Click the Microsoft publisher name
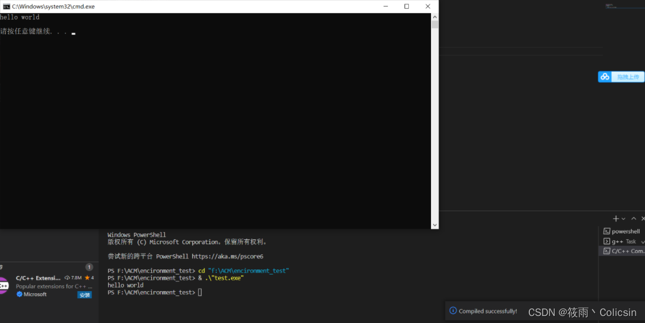The height and width of the screenshot is (323, 645). coord(35,294)
